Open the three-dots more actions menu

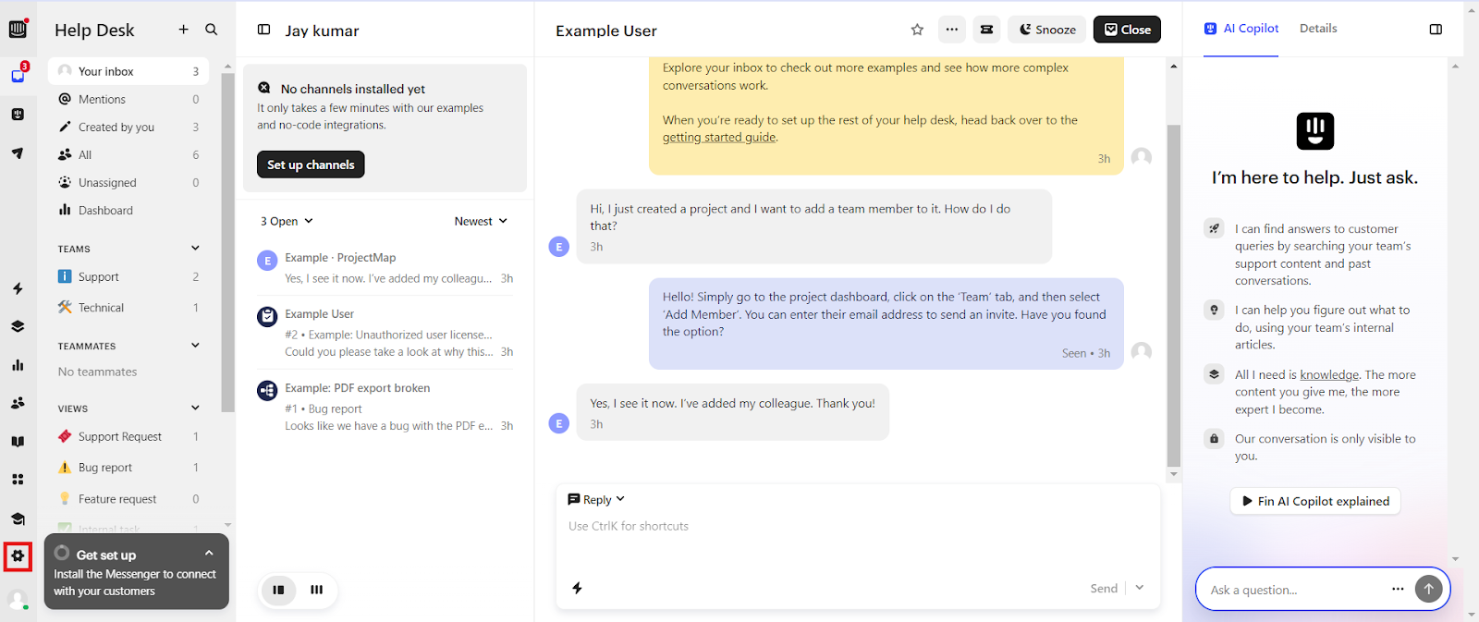pyautogui.click(x=951, y=30)
